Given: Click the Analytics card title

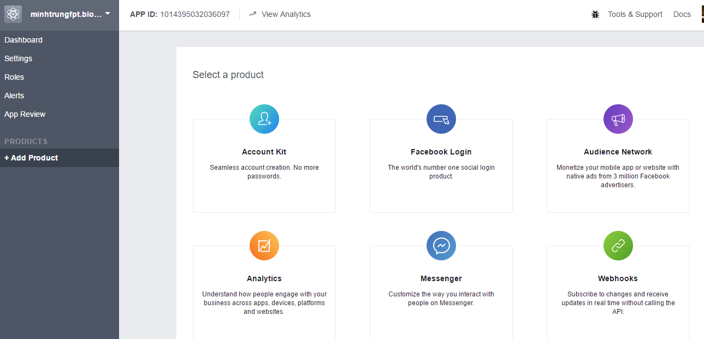Looking at the screenshot, I should coord(264,278).
